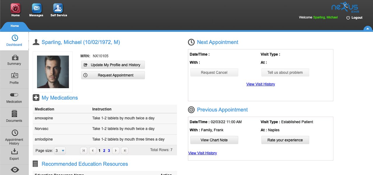Open the Page size dropdown
This screenshot has height=175, width=373.
click(63, 151)
